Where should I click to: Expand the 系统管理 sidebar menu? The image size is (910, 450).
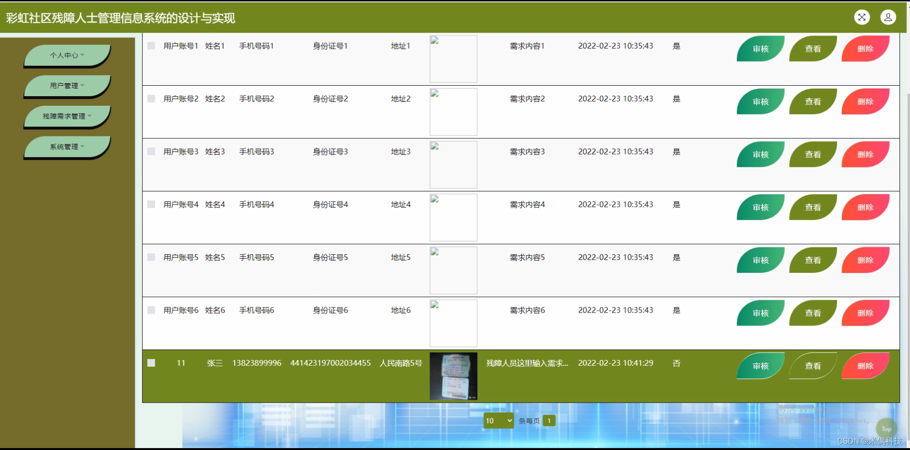67,147
